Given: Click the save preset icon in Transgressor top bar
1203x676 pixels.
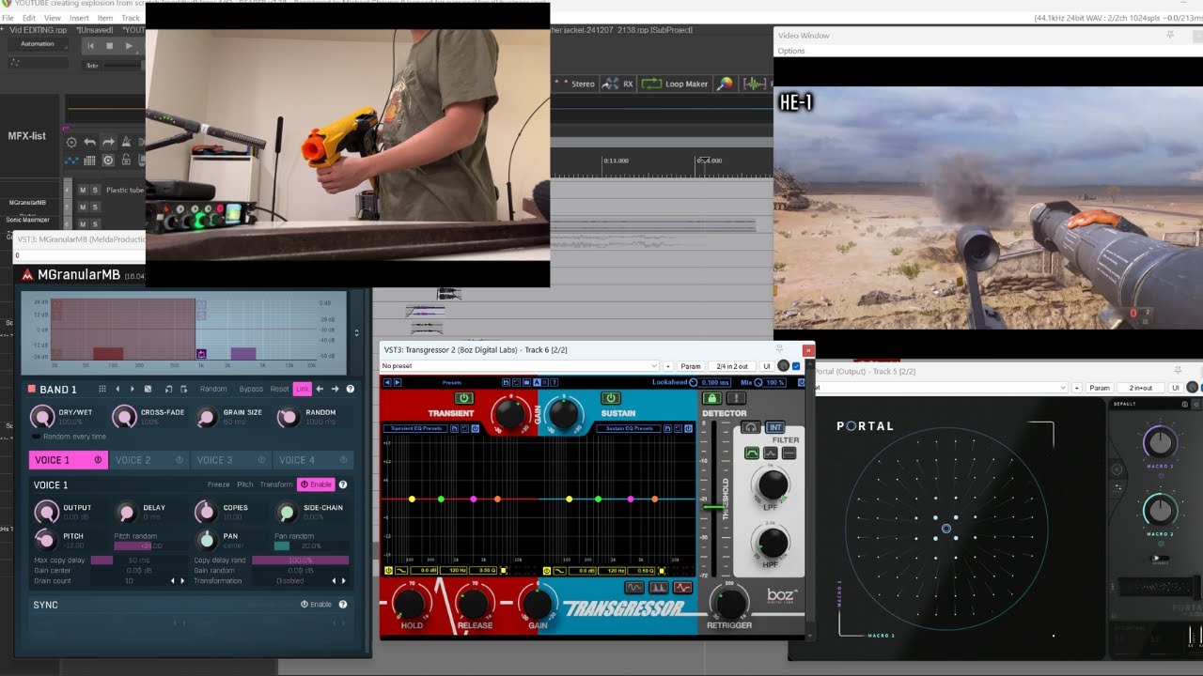Looking at the screenshot, I should pyautogui.click(x=506, y=382).
